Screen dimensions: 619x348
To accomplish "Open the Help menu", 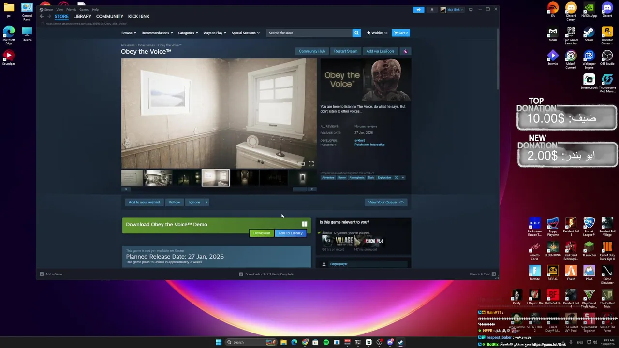I will tap(95, 9).
